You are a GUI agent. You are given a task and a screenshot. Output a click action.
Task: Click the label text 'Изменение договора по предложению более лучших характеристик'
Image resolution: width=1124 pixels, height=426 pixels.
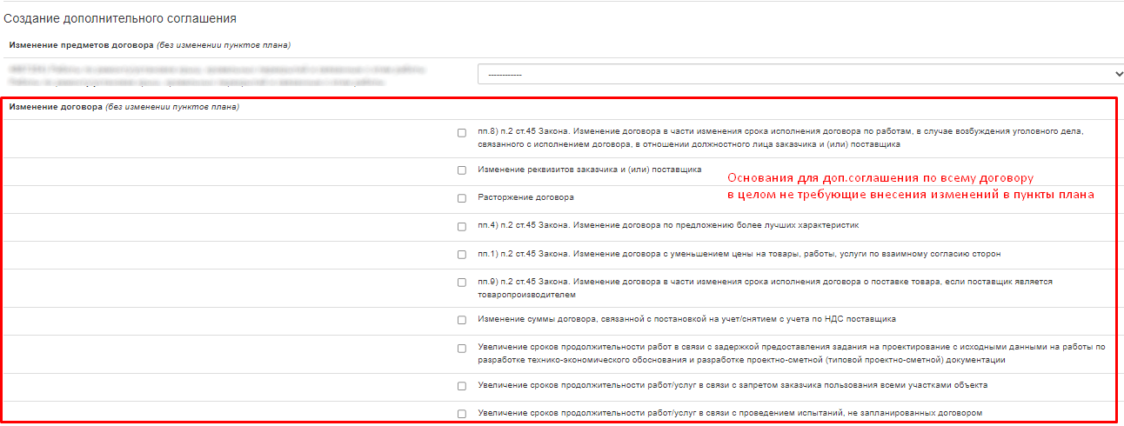coord(717,226)
